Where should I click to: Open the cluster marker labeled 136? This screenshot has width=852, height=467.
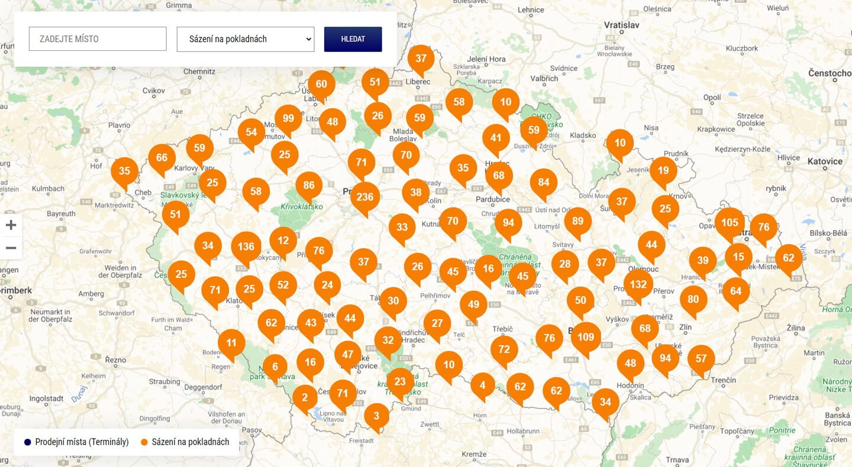click(246, 247)
